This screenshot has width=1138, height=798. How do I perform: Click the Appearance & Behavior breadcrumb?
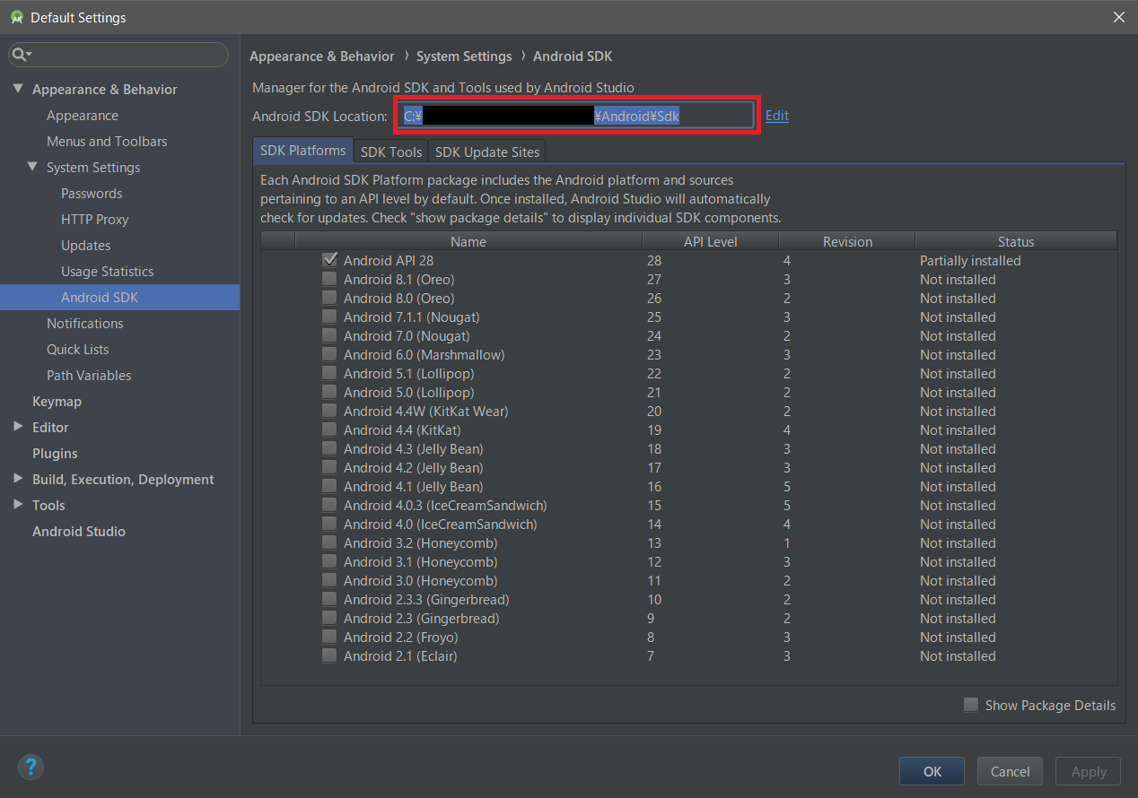click(322, 56)
